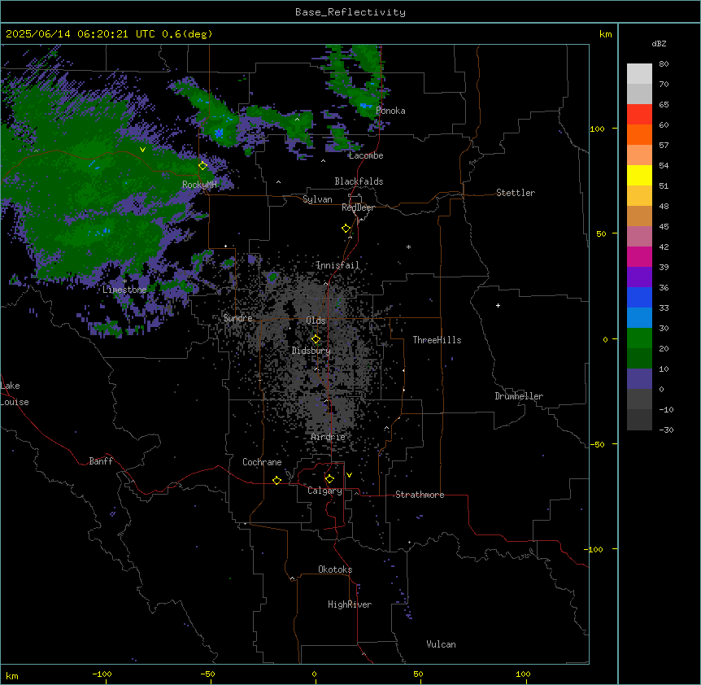Viewport: 701px width, 685px height.
Task: Click the Blackfalds label
Action: 359,181
